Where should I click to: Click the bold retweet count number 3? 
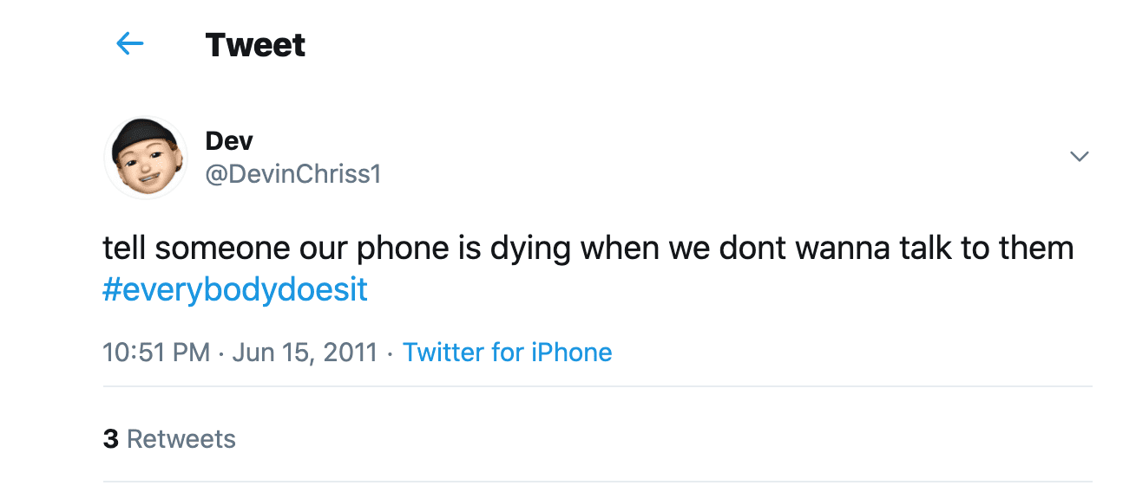tap(110, 438)
